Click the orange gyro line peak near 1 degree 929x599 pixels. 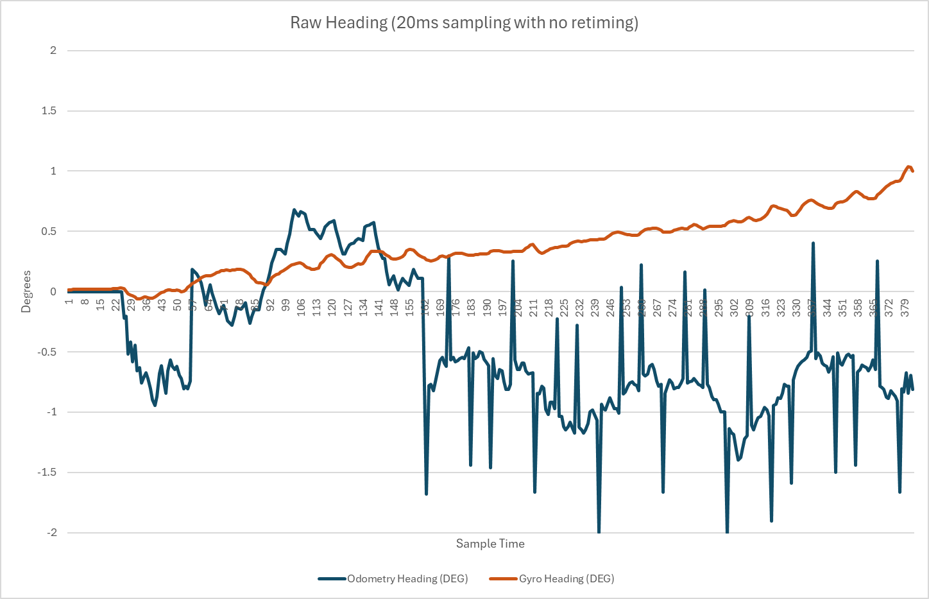(x=908, y=167)
